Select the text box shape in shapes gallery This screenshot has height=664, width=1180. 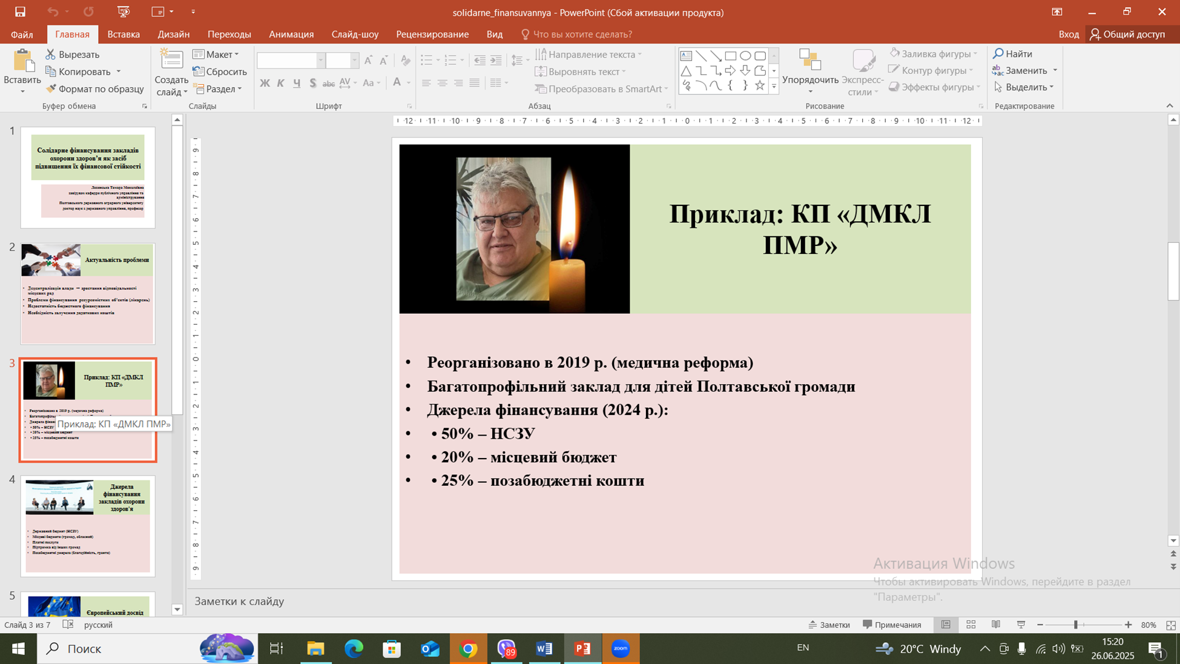(686, 56)
